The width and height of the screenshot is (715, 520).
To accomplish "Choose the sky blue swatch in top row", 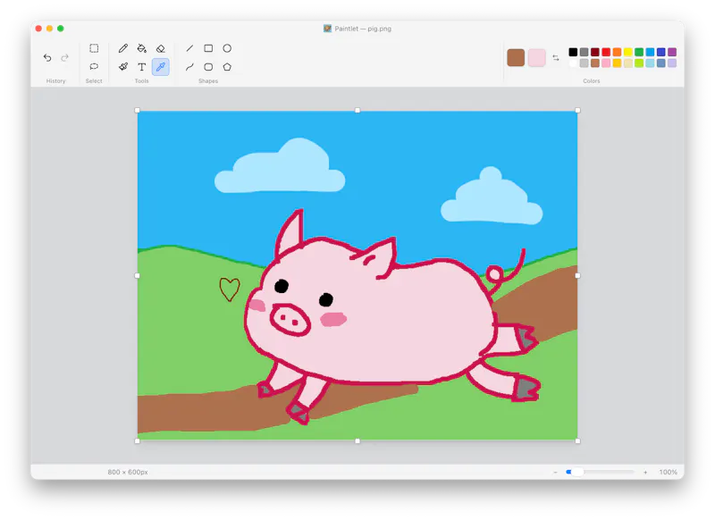I will point(650,52).
